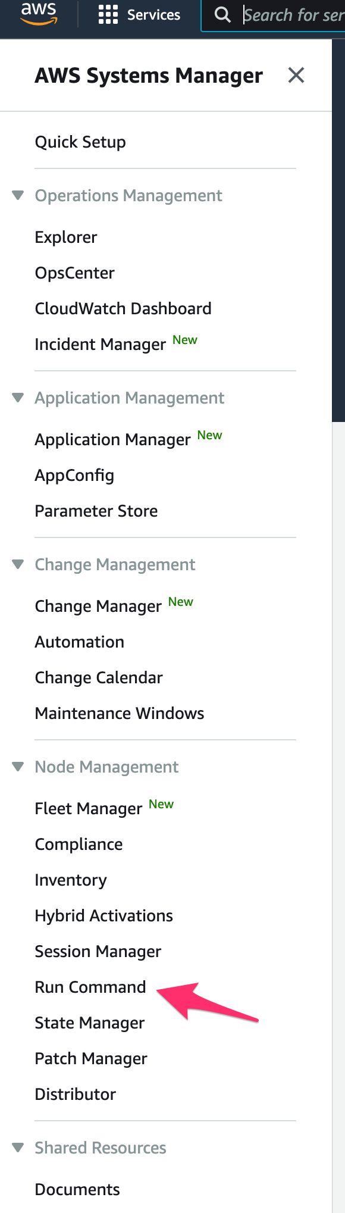Collapse the Operations Management section

[17, 195]
